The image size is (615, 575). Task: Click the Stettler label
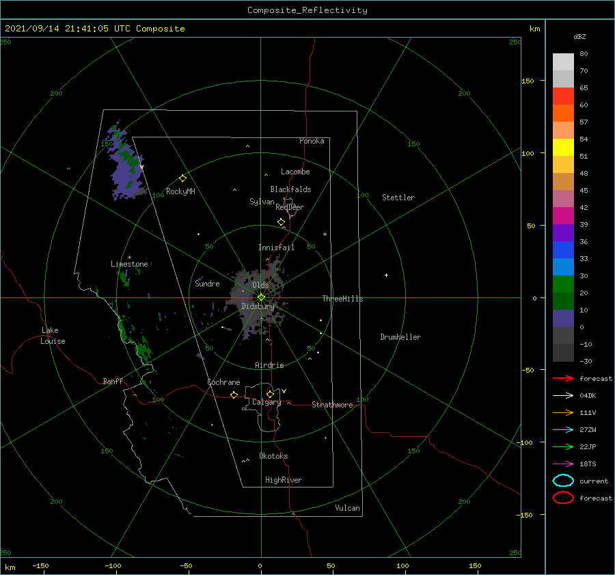pos(398,198)
